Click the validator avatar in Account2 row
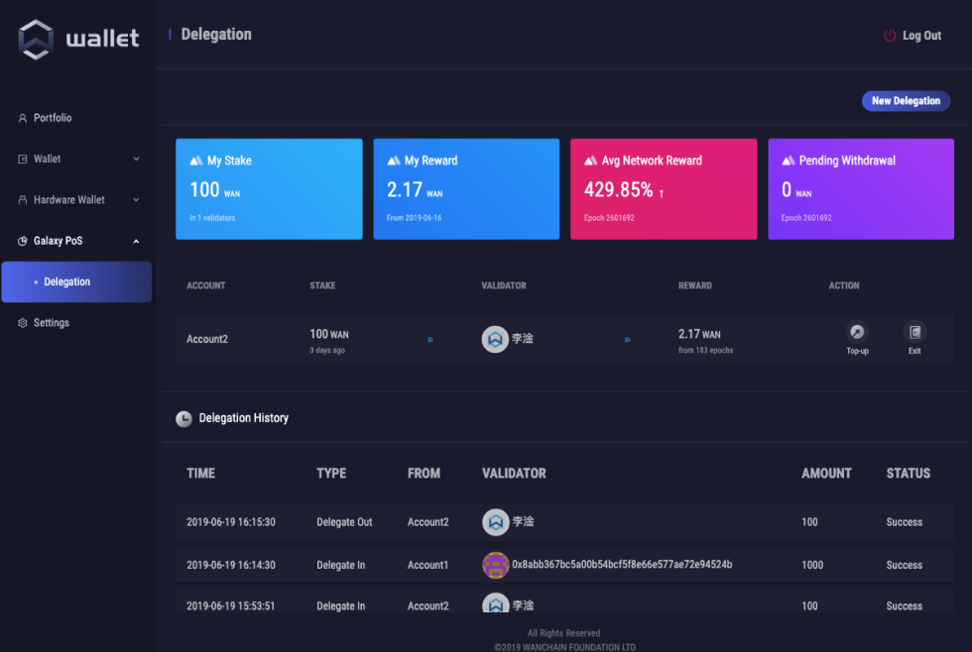The width and height of the screenshot is (972, 652). coord(495,339)
